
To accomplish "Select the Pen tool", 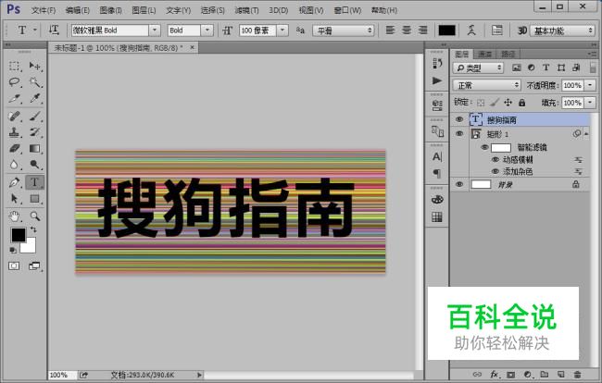I will [x=15, y=182].
